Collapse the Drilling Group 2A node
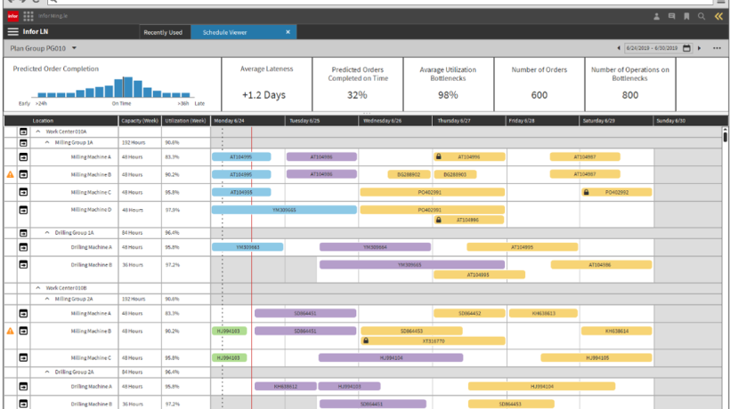730x409 pixels. coord(47,372)
